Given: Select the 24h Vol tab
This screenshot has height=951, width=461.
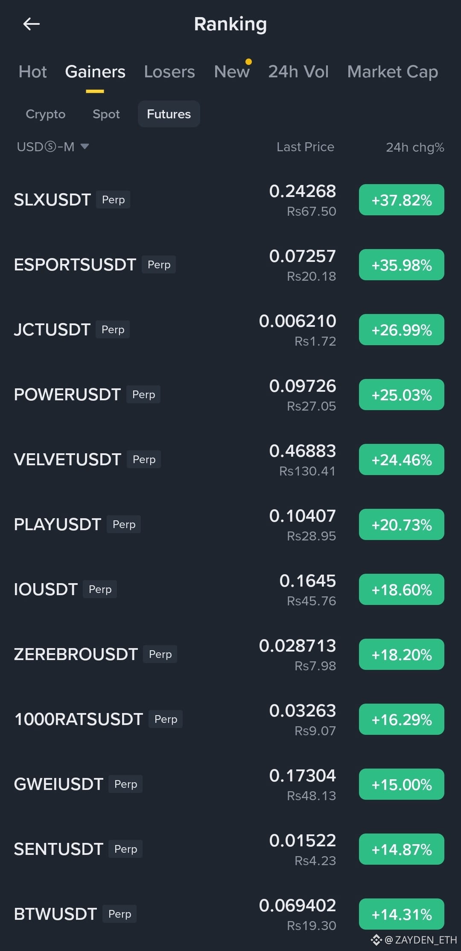Looking at the screenshot, I should [298, 72].
